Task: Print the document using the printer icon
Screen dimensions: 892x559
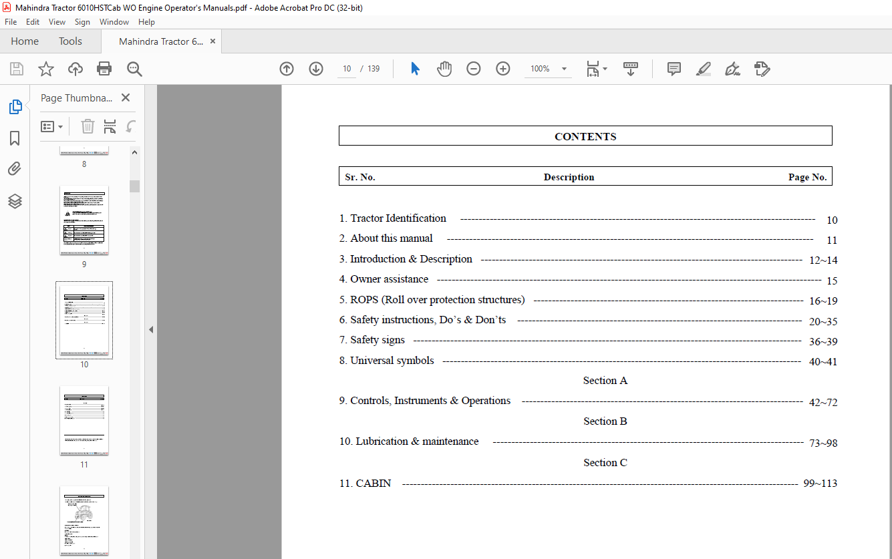Action: [x=104, y=69]
